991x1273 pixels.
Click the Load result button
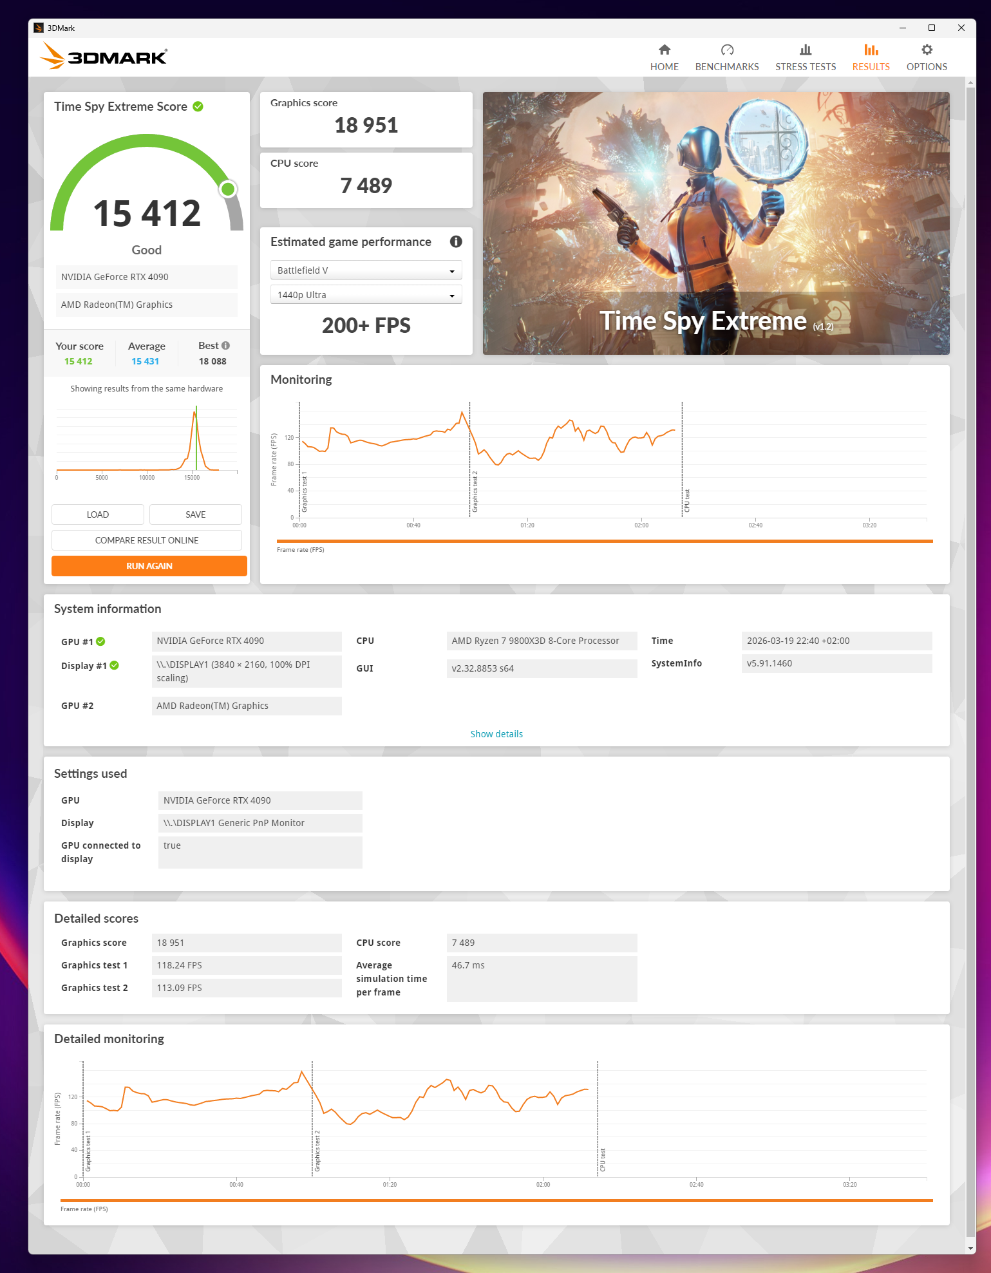(98, 514)
